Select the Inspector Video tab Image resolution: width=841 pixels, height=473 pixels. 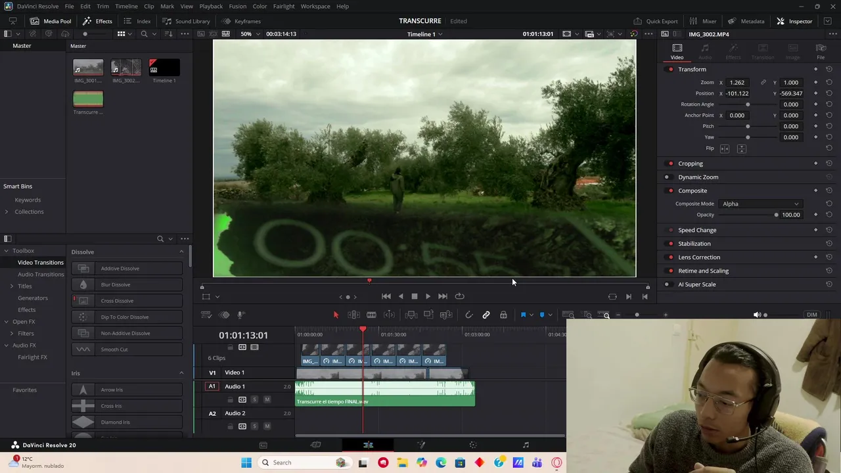[677, 51]
